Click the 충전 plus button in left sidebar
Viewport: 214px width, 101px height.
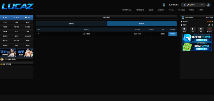pyautogui.click(x=5, y=18)
